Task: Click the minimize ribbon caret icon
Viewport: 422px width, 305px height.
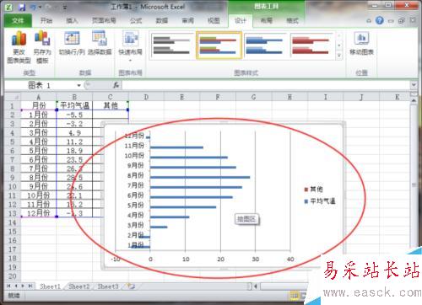Action: click(369, 20)
